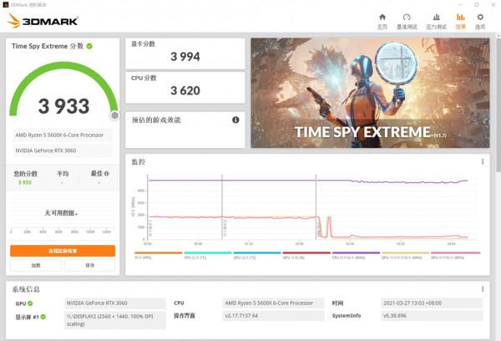Click the third vertical marker in monitoring chart
This screenshot has height=341, width=501.
pyautogui.click(x=316, y=207)
